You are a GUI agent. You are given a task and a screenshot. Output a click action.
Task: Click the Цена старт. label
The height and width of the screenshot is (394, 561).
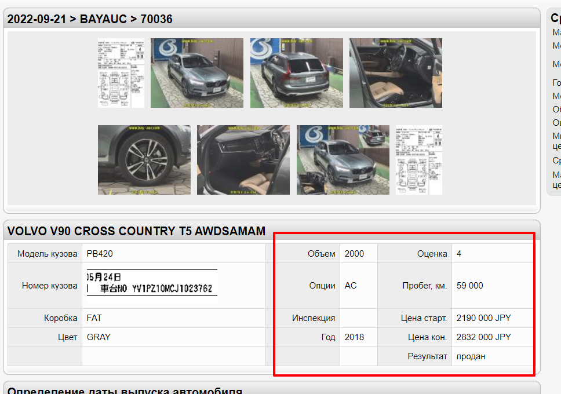[x=424, y=318]
